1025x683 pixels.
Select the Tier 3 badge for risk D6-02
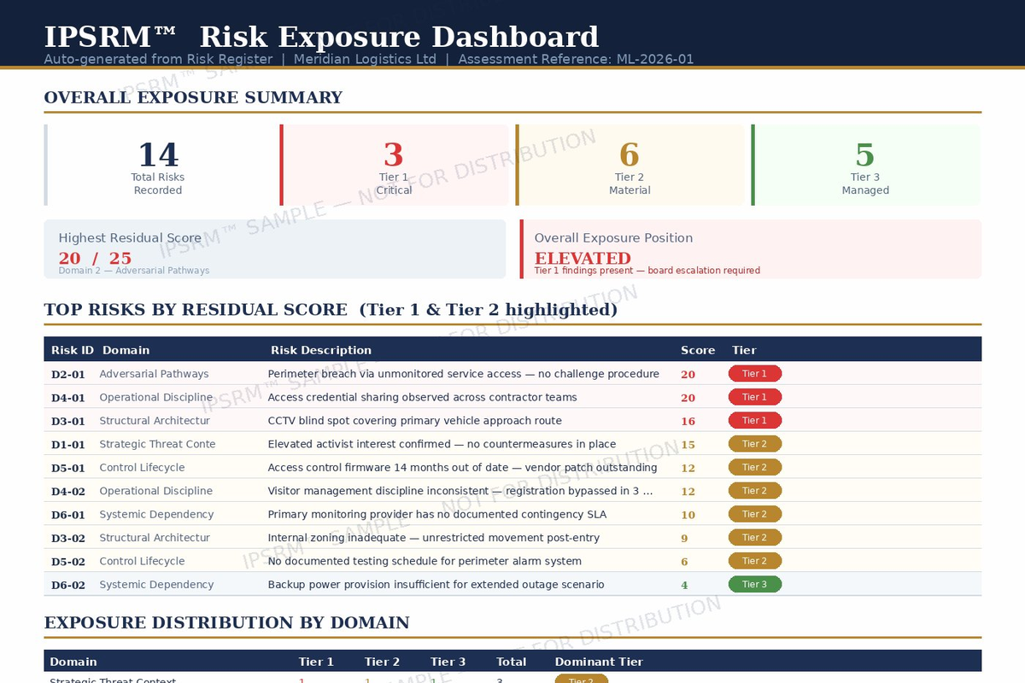coord(755,584)
